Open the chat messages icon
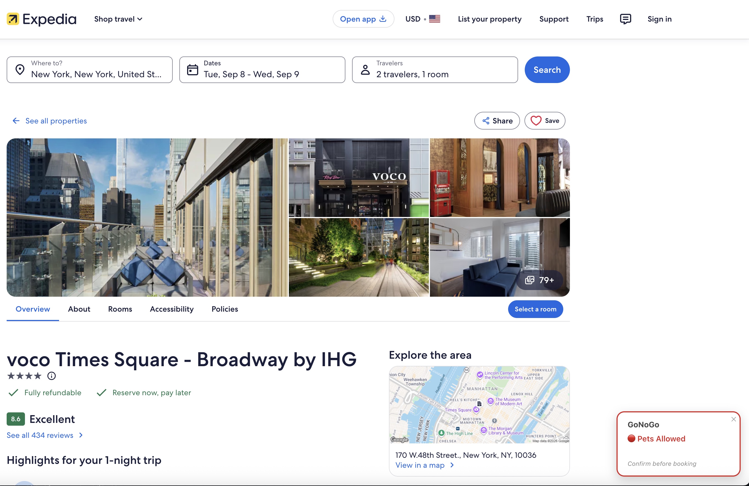749x486 pixels. click(625, 19)
